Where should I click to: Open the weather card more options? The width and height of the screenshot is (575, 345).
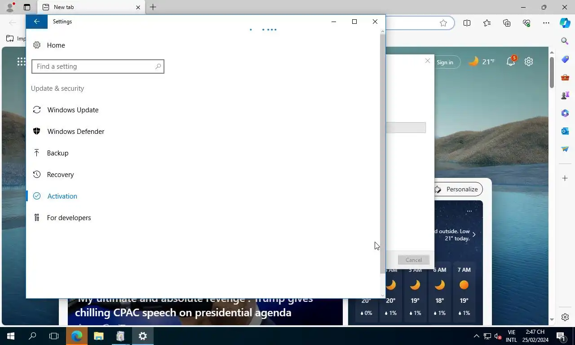point(469,211)
